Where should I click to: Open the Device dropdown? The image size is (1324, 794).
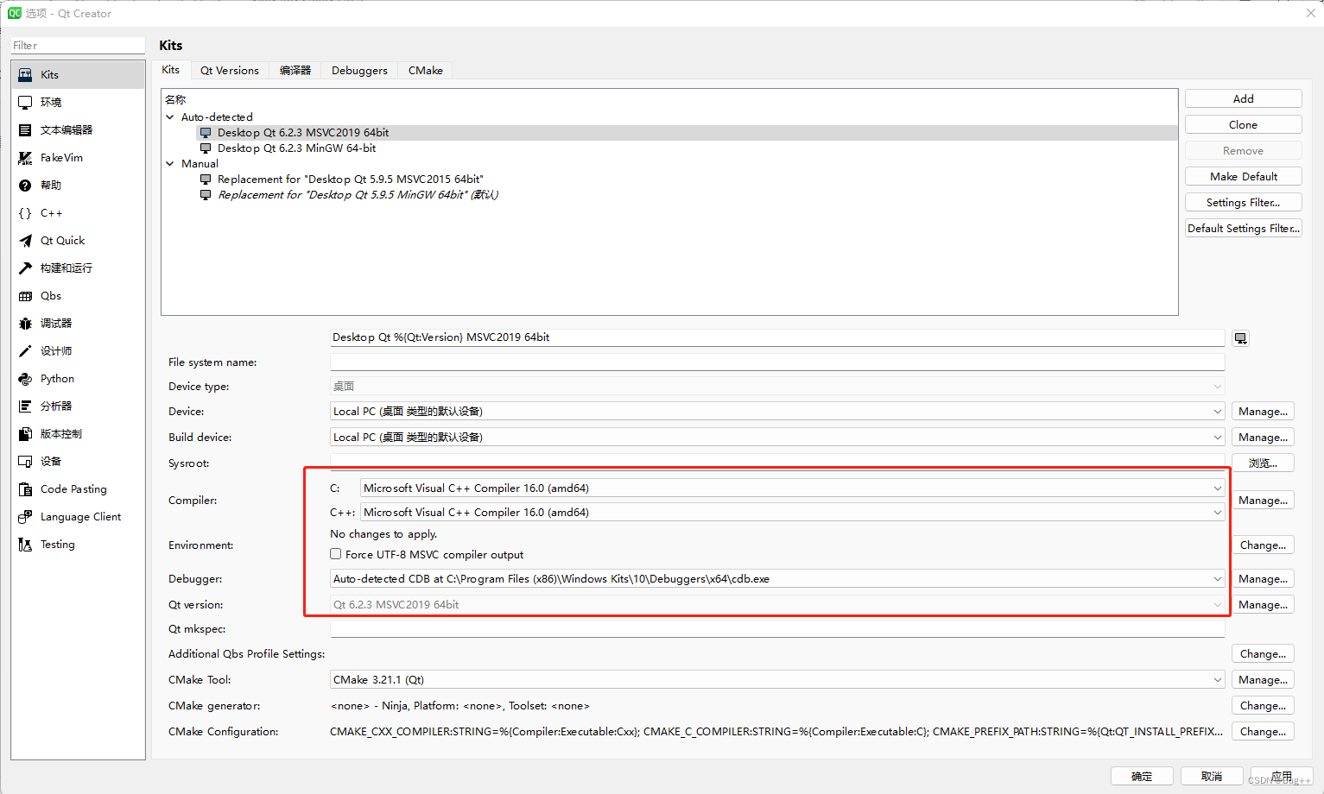click(x=777, y=411)
